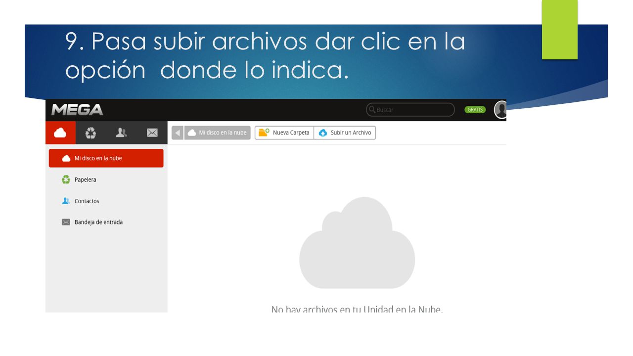Open the inbox envelope tab icon
This screenshot has width=633, height=356.
(x=152, y=133)
